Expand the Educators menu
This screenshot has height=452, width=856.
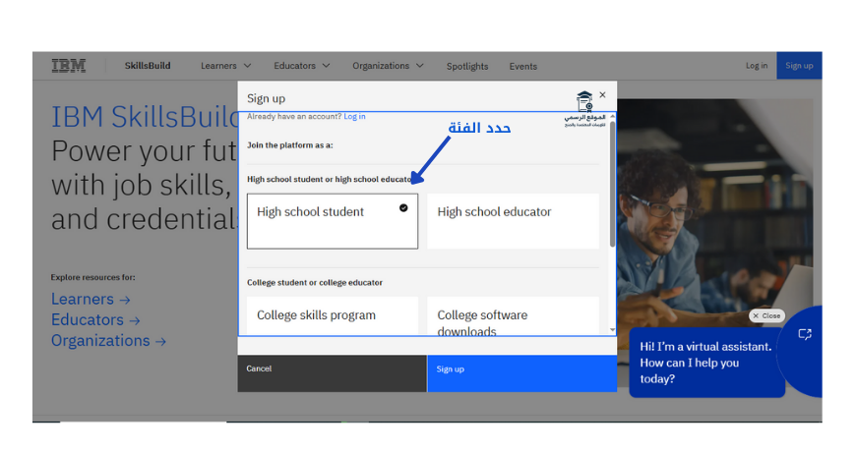pos(301,66)
